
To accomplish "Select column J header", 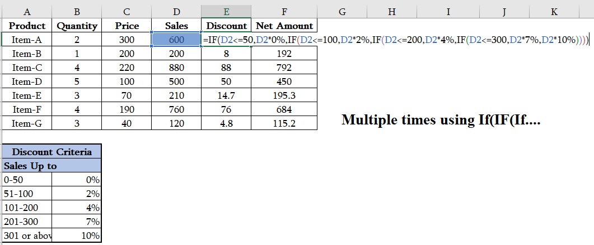I will [x=504, y=12].
